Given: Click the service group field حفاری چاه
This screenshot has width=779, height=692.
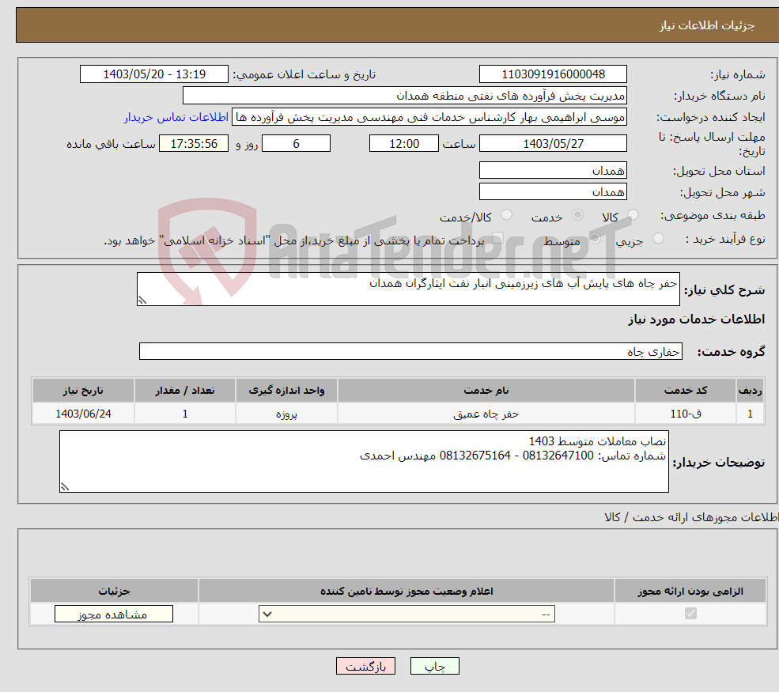Looking at the screenshot, I should [x=410, y=351].
